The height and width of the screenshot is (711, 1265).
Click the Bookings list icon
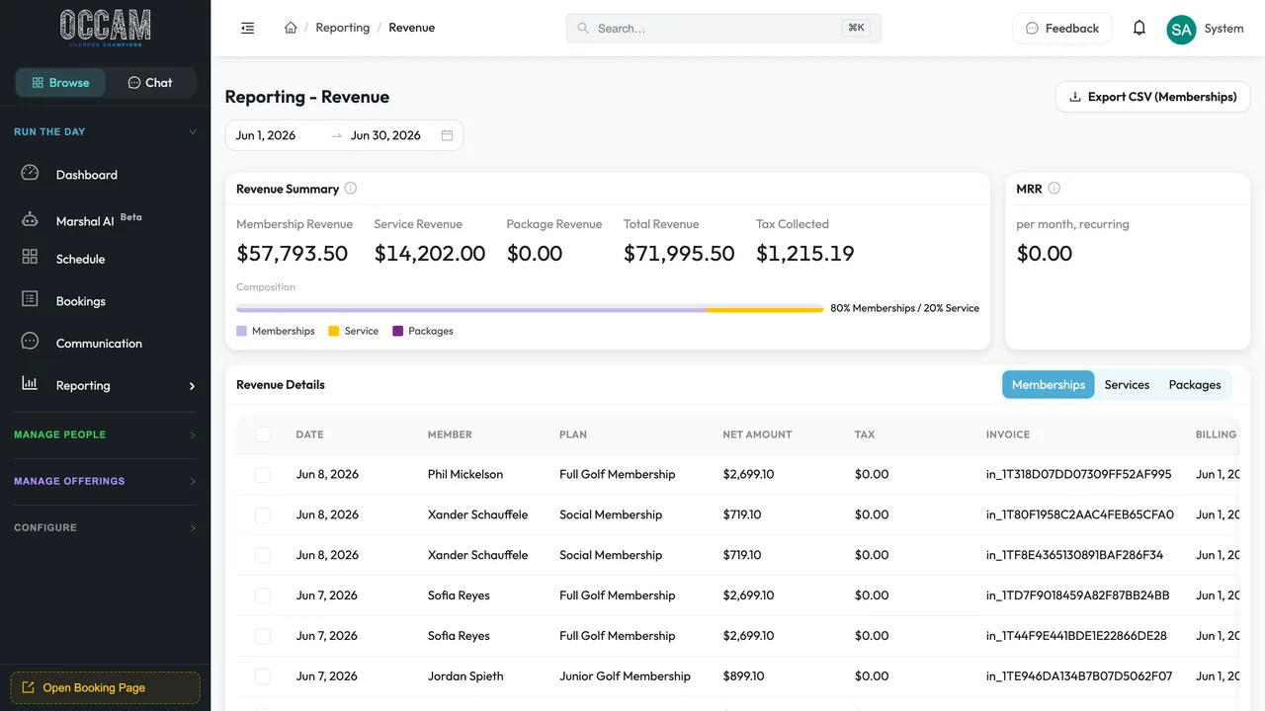click(30, 298)
